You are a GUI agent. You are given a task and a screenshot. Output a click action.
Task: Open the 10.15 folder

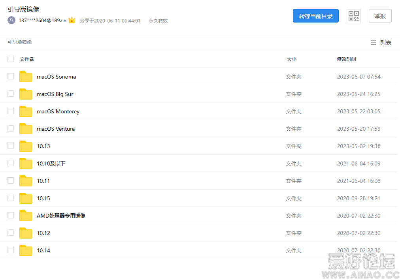43,198
